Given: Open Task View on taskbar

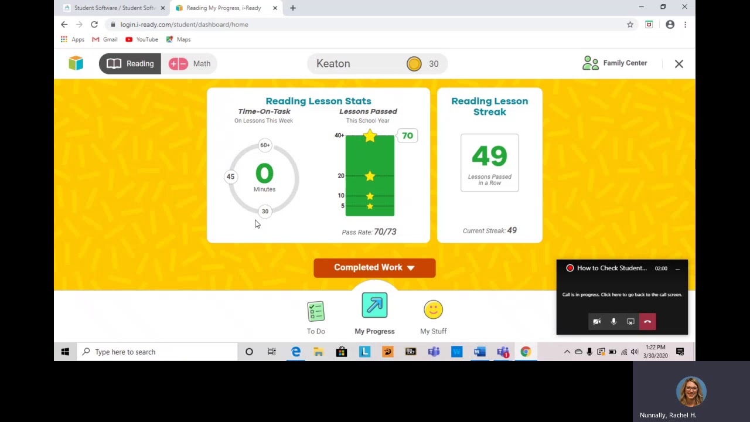Looking at the screenshot, I should pyautogui.click(x=272, y=352).
